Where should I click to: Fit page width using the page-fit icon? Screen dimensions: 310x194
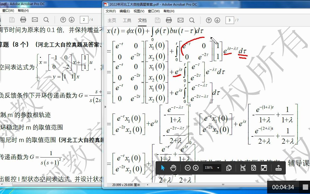243,168
